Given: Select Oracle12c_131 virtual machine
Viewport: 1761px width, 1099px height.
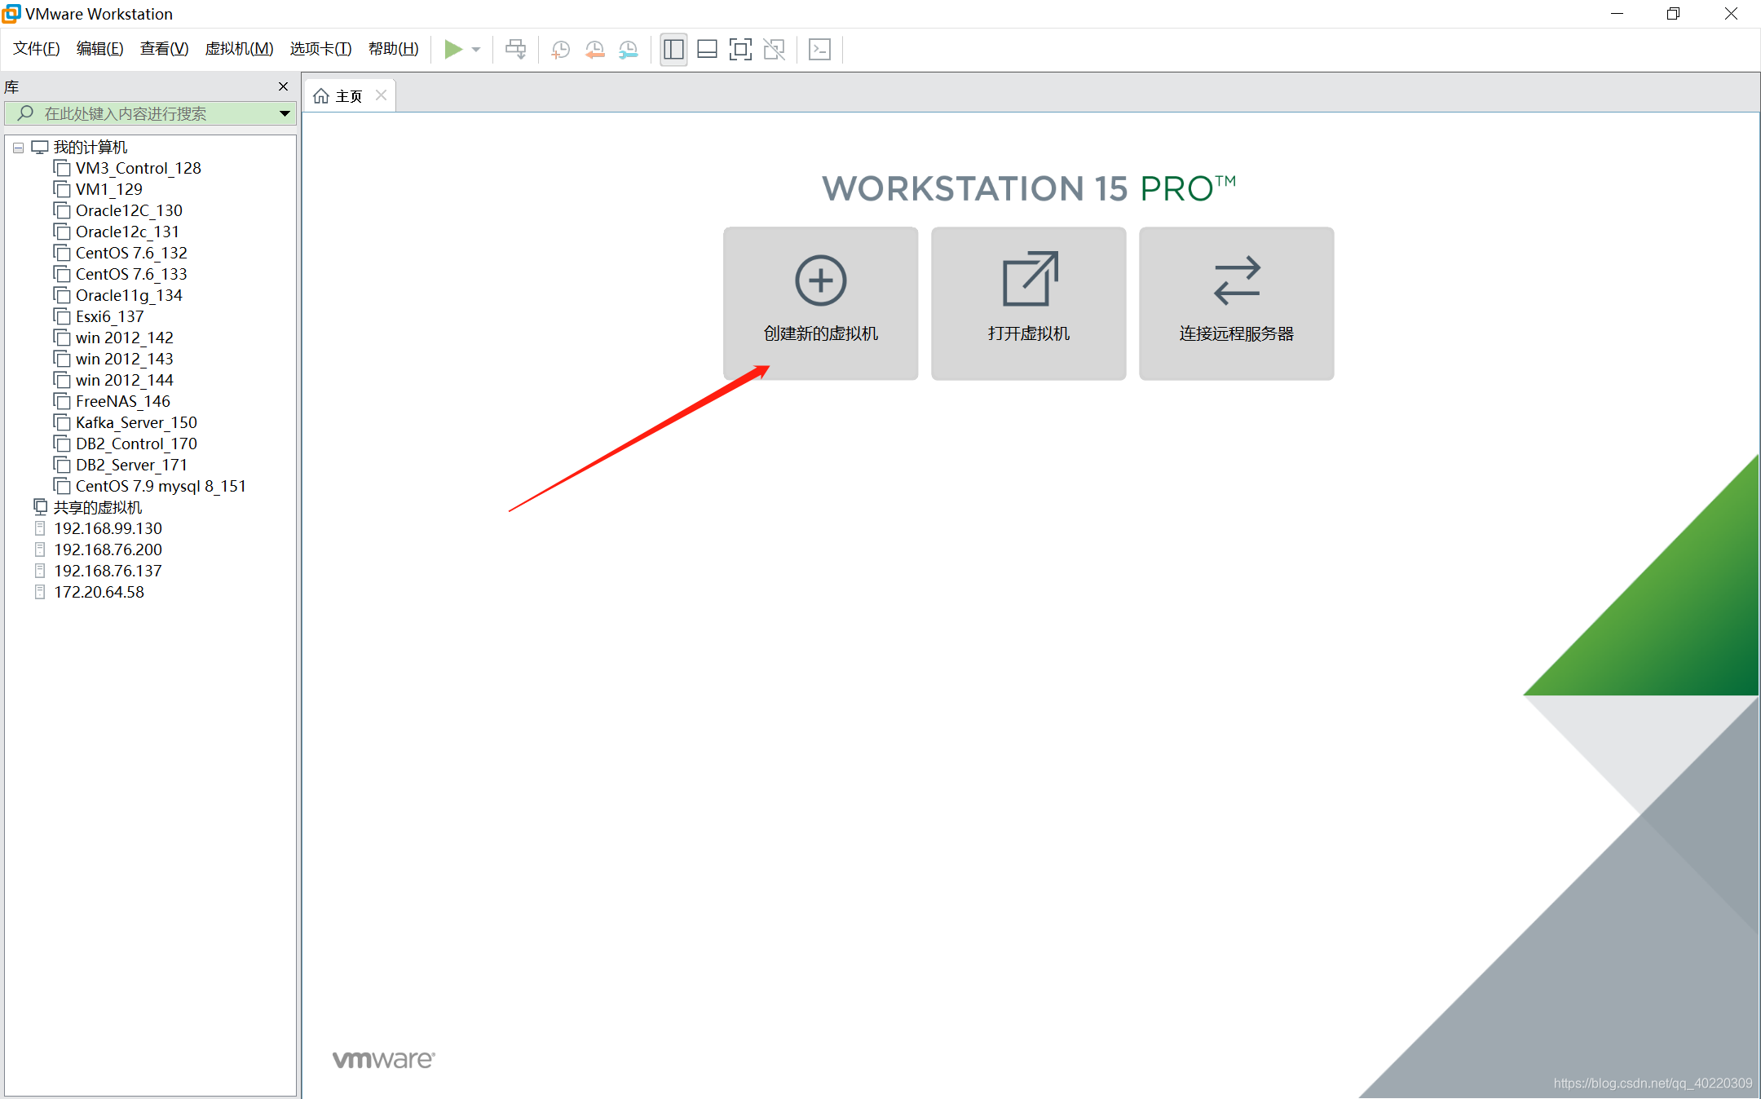Looking at the screenshot, I should [x=127, y=232].
